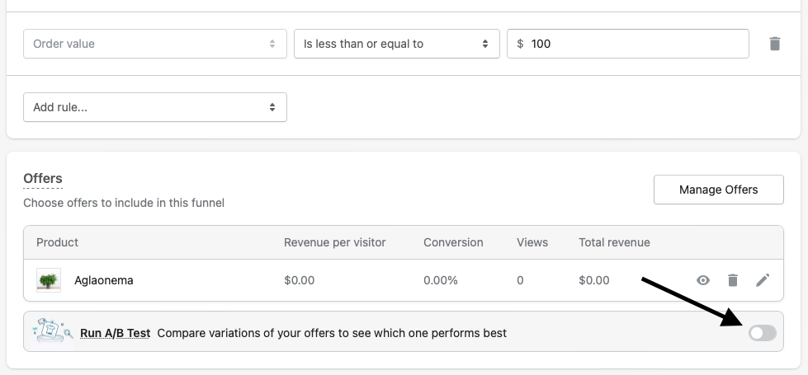Open the Order value rule dropdown
This screenshot has height=375, width=808.
coord(154,44)
